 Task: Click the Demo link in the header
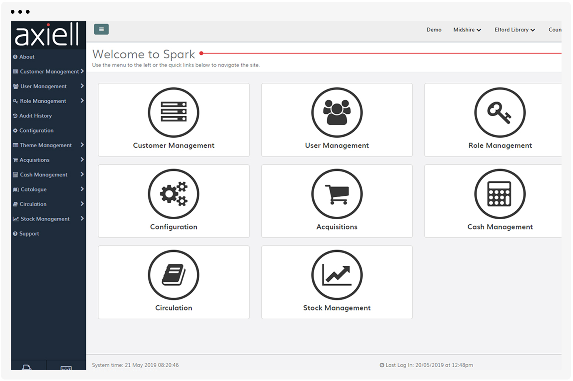coord(434,30)
